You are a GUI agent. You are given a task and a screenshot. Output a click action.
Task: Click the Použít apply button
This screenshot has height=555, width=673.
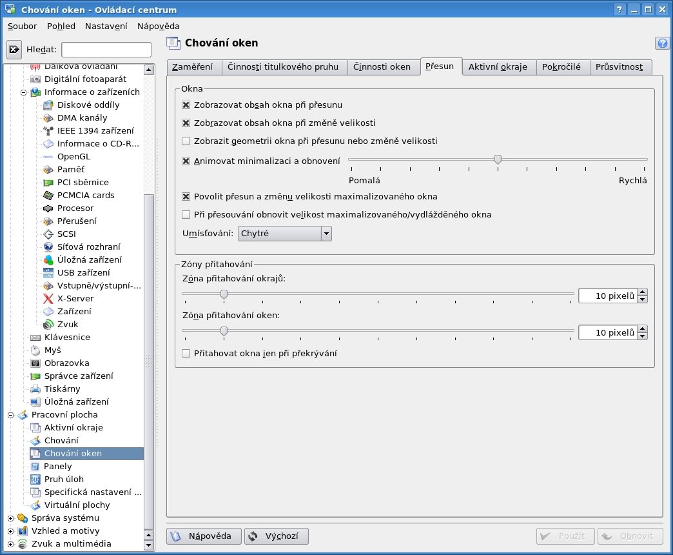565,536
